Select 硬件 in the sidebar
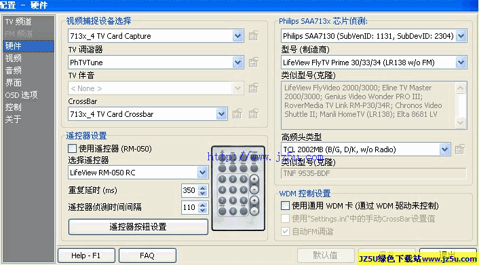Image resolution: width=479 pixels, height=265 pixels. (28, 46)
